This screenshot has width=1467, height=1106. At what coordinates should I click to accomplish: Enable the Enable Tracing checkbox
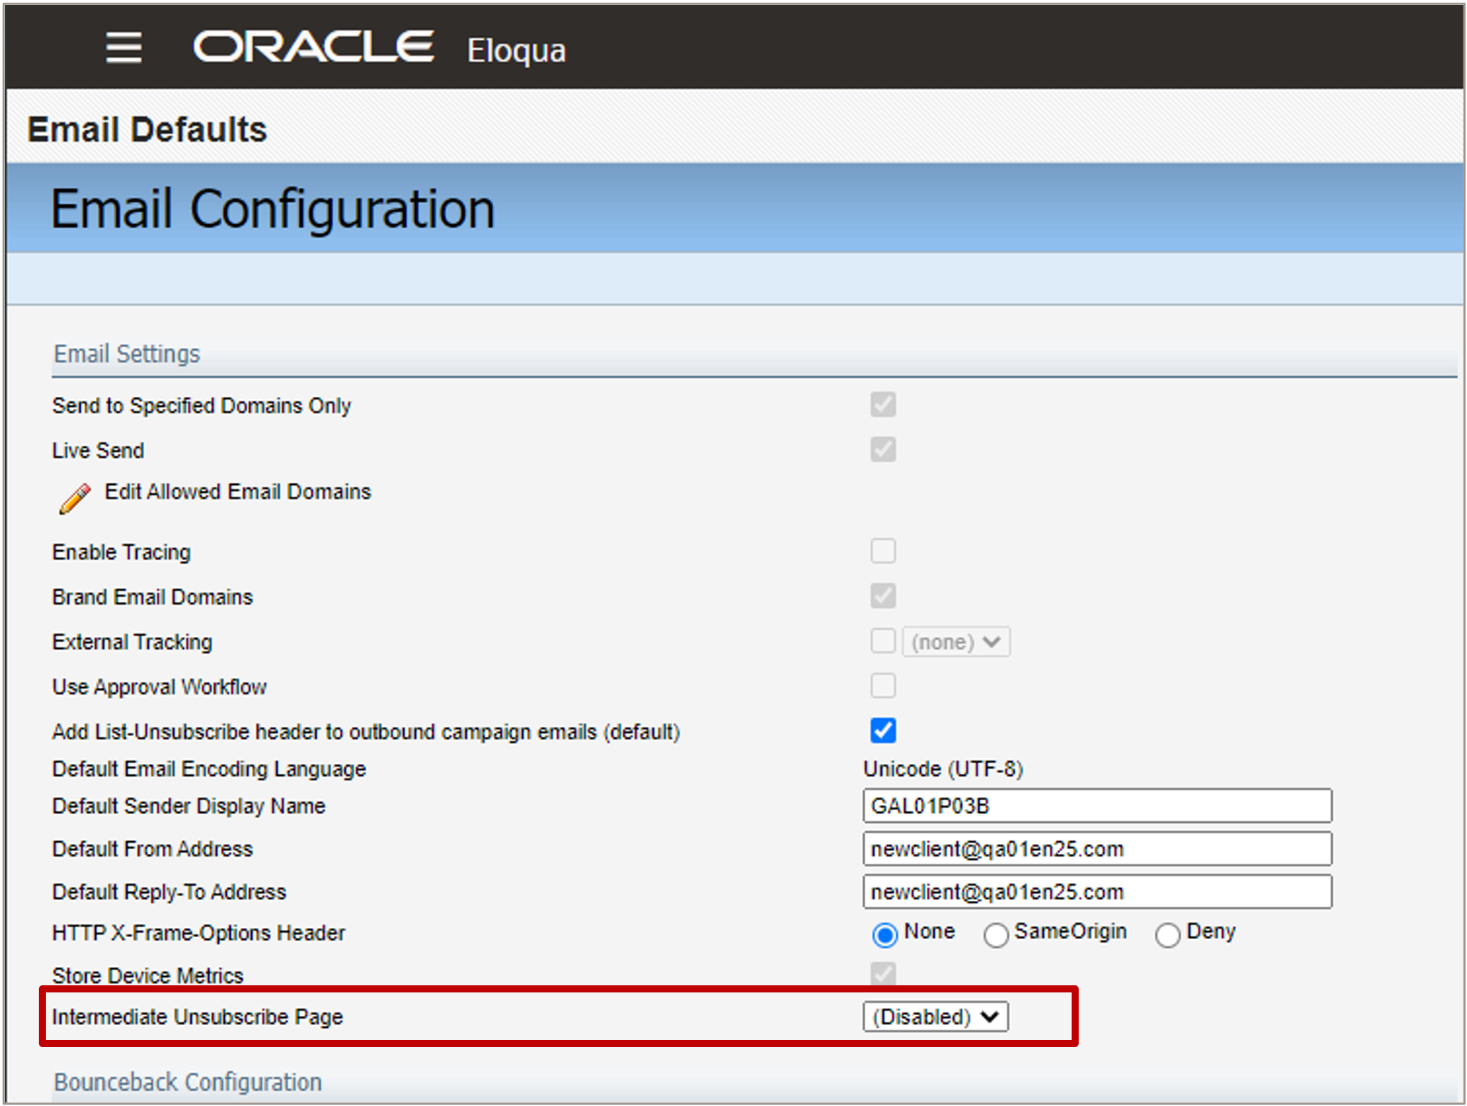coord(883,551)
